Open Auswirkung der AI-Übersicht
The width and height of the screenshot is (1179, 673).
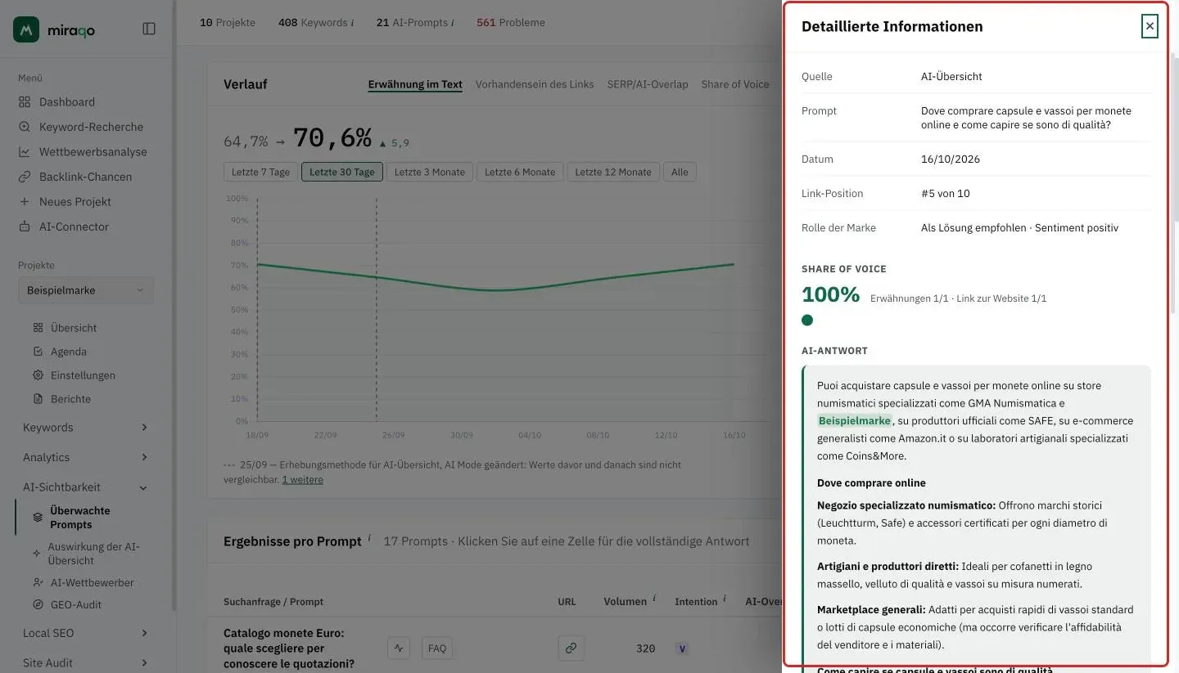(87, 554)
